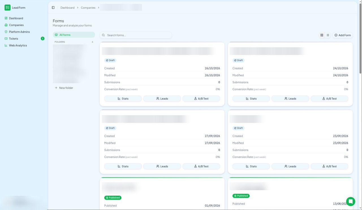Open Stats for the form created 24/10/2026
362x210 pixels.
(251, 98)
